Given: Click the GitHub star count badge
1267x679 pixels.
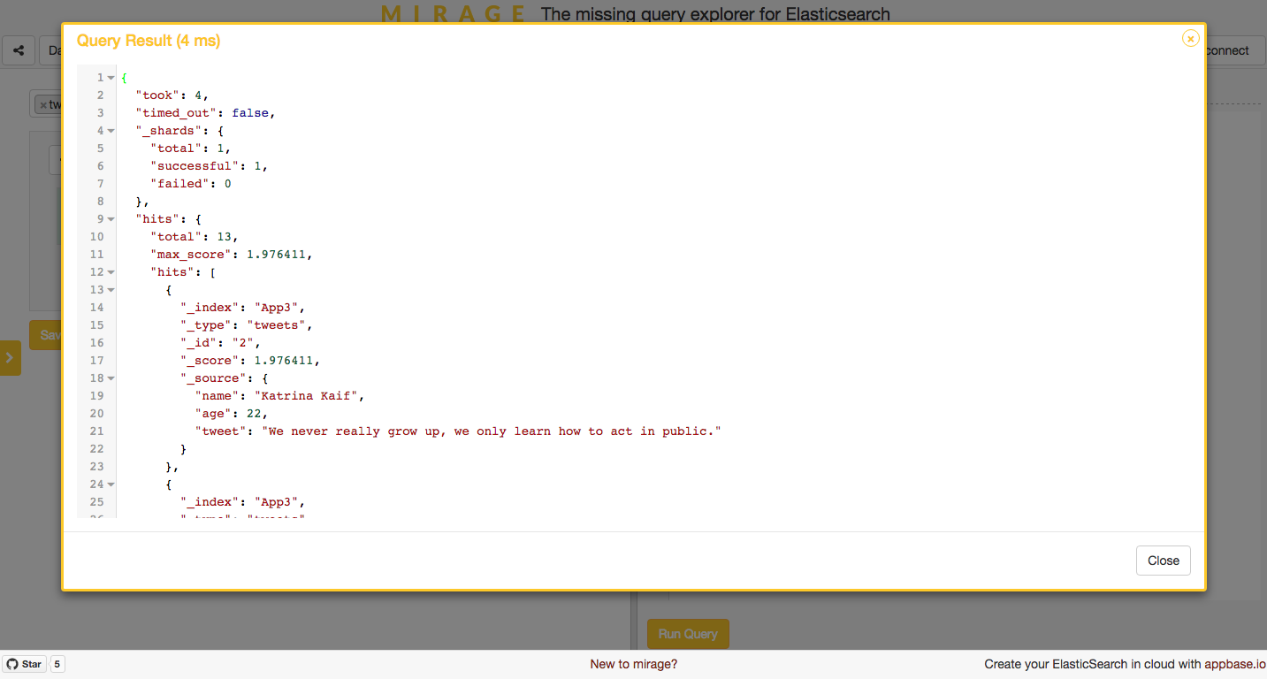Looking at the screenshot, I should click(57, 664).
